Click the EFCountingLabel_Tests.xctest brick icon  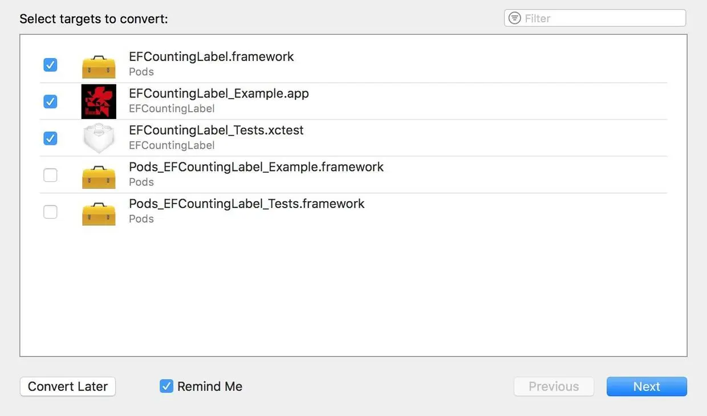(99, 138)
